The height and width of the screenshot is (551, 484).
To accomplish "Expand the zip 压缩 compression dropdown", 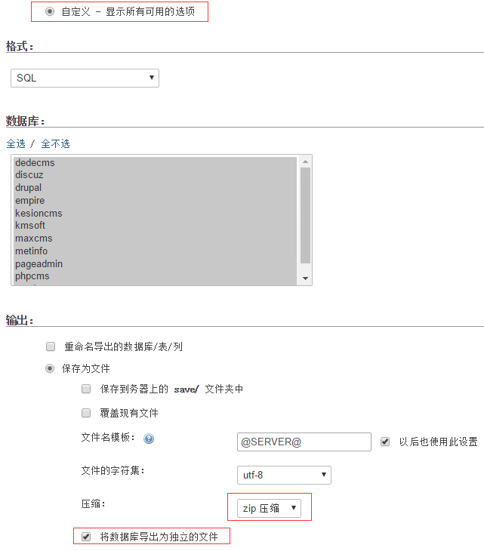I will pos(268,508).
